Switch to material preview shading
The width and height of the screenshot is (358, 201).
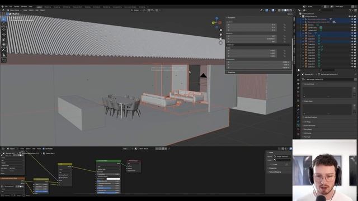[x=288, y=10]
